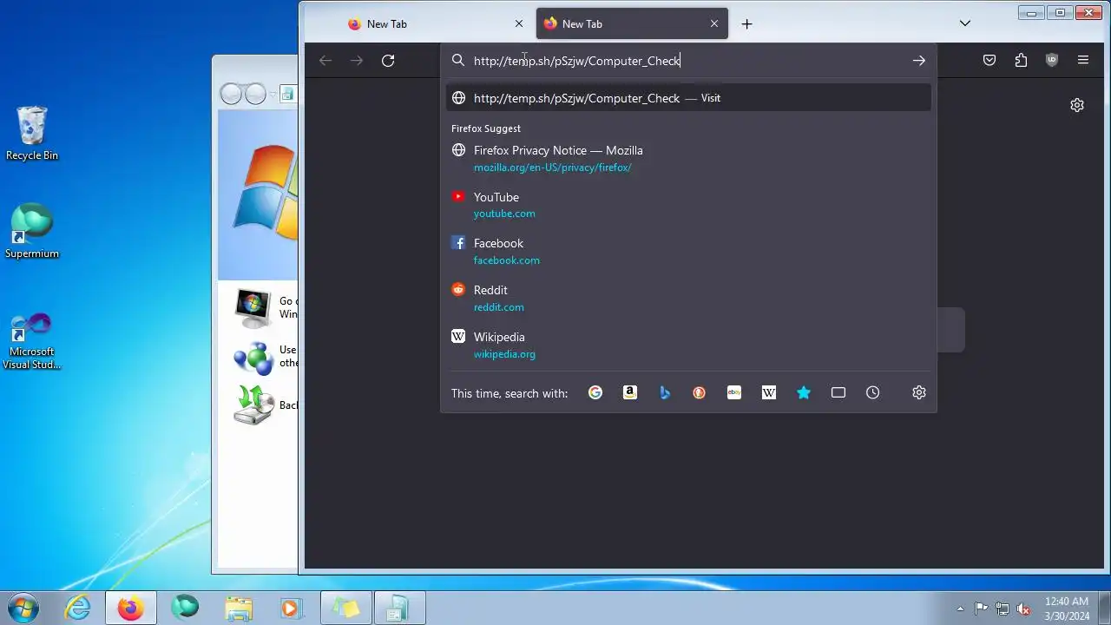Expand the list all tabs chevron

(x=965, y=24)
